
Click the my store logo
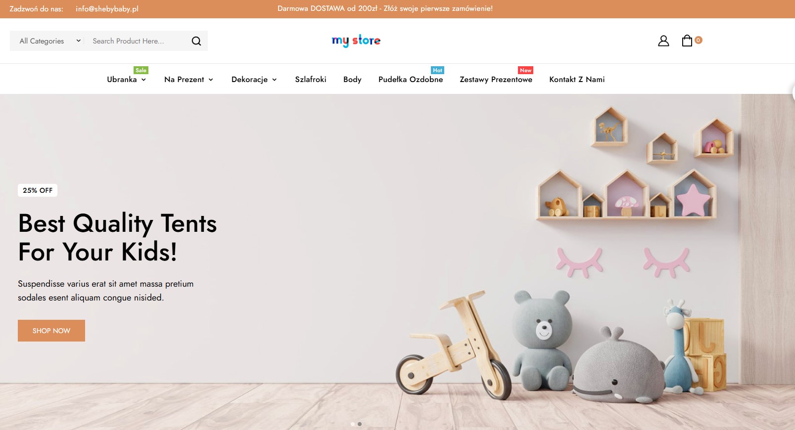click(356, 41)
